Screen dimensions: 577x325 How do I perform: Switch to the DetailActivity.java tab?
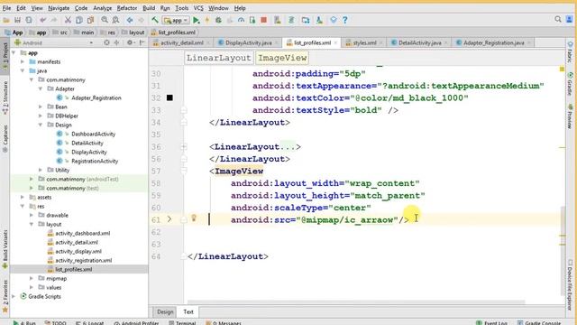(418, 42)
